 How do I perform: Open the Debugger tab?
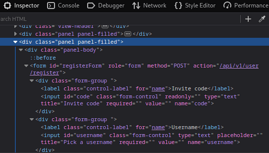coord(106,5)
